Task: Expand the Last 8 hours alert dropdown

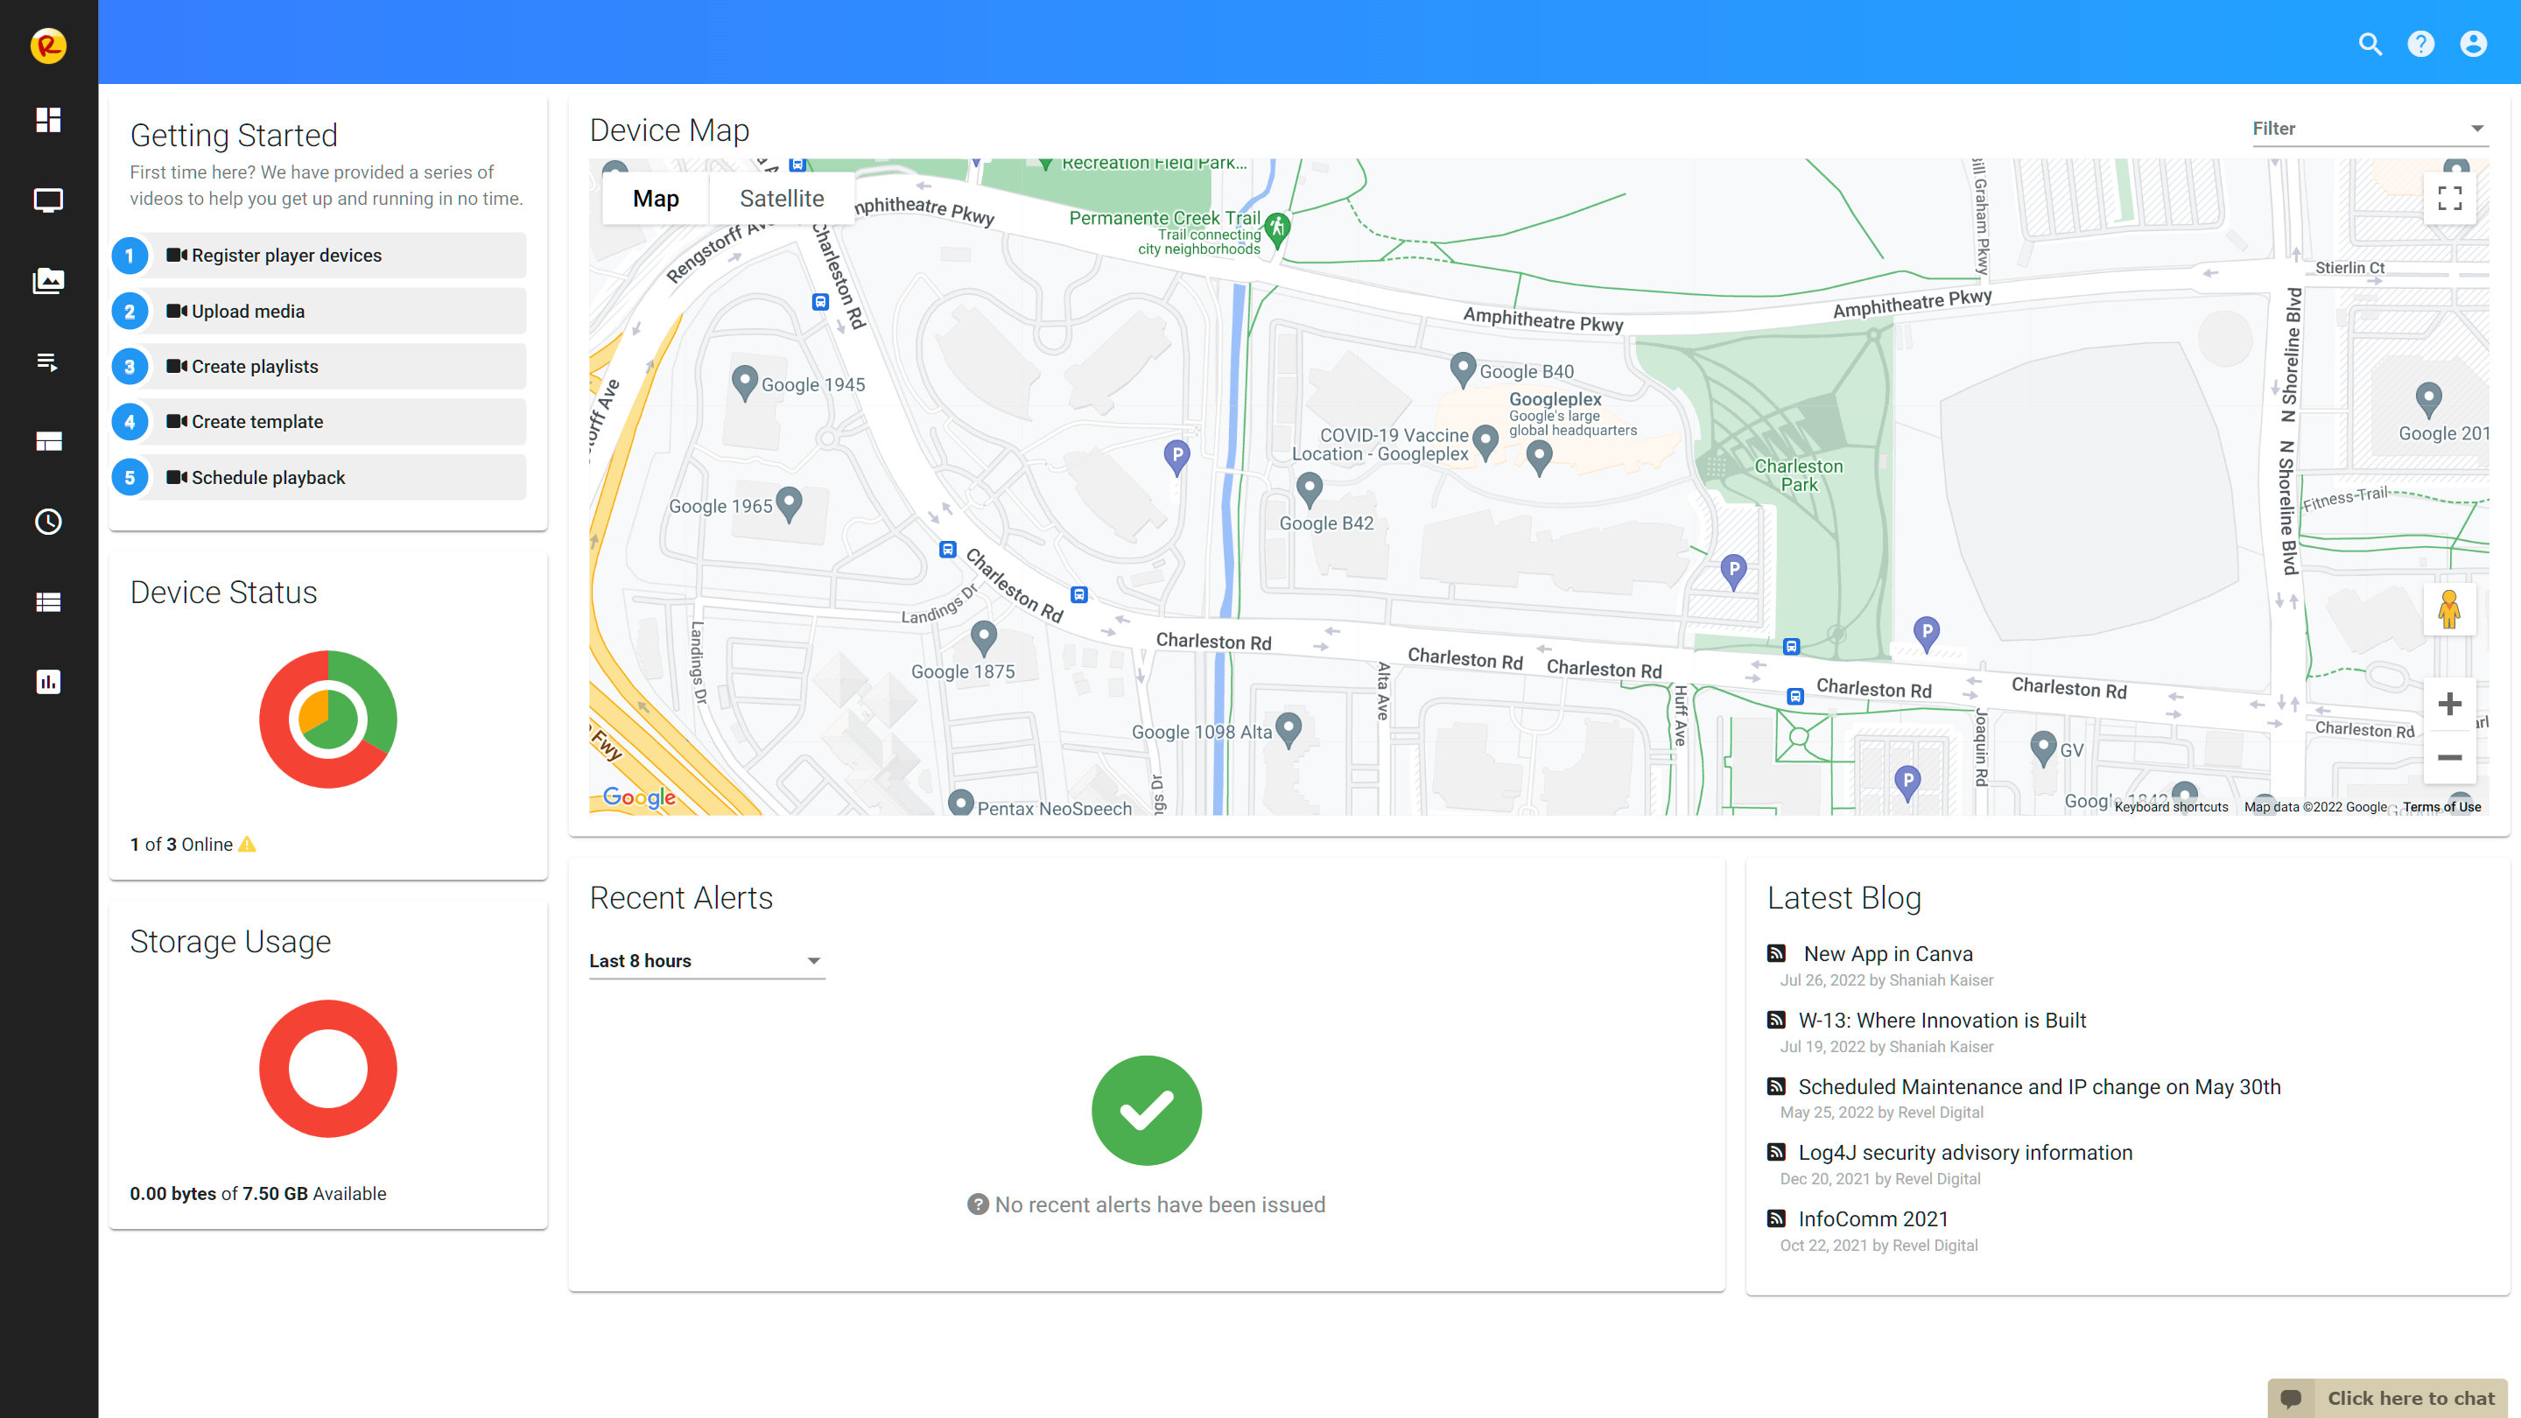Action: coord(706,961)
